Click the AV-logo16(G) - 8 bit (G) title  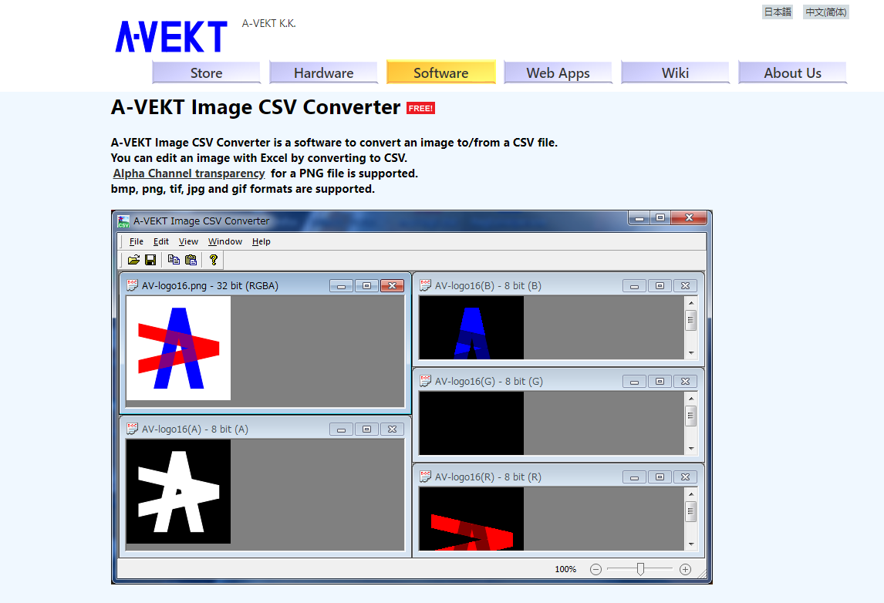tap(489, 381)
